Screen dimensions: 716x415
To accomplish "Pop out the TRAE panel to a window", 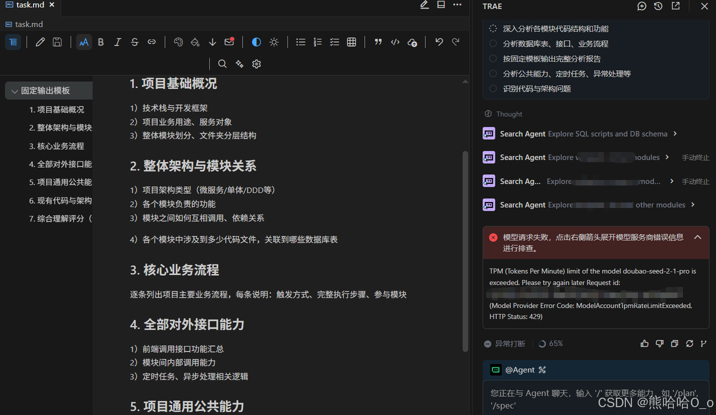I will pyautogui.click(x=676, y=6).
